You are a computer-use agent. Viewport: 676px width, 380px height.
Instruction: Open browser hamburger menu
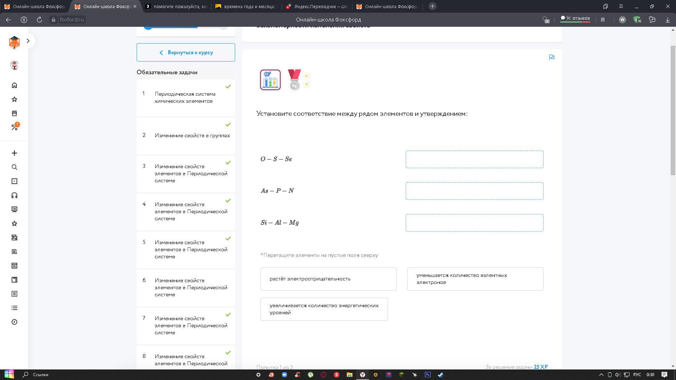(x=621, y=6)
